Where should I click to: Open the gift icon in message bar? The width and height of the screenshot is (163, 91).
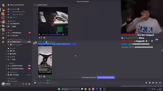(146, 83)
